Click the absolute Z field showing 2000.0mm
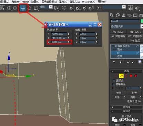143x126 pixels. pos(59,42)
